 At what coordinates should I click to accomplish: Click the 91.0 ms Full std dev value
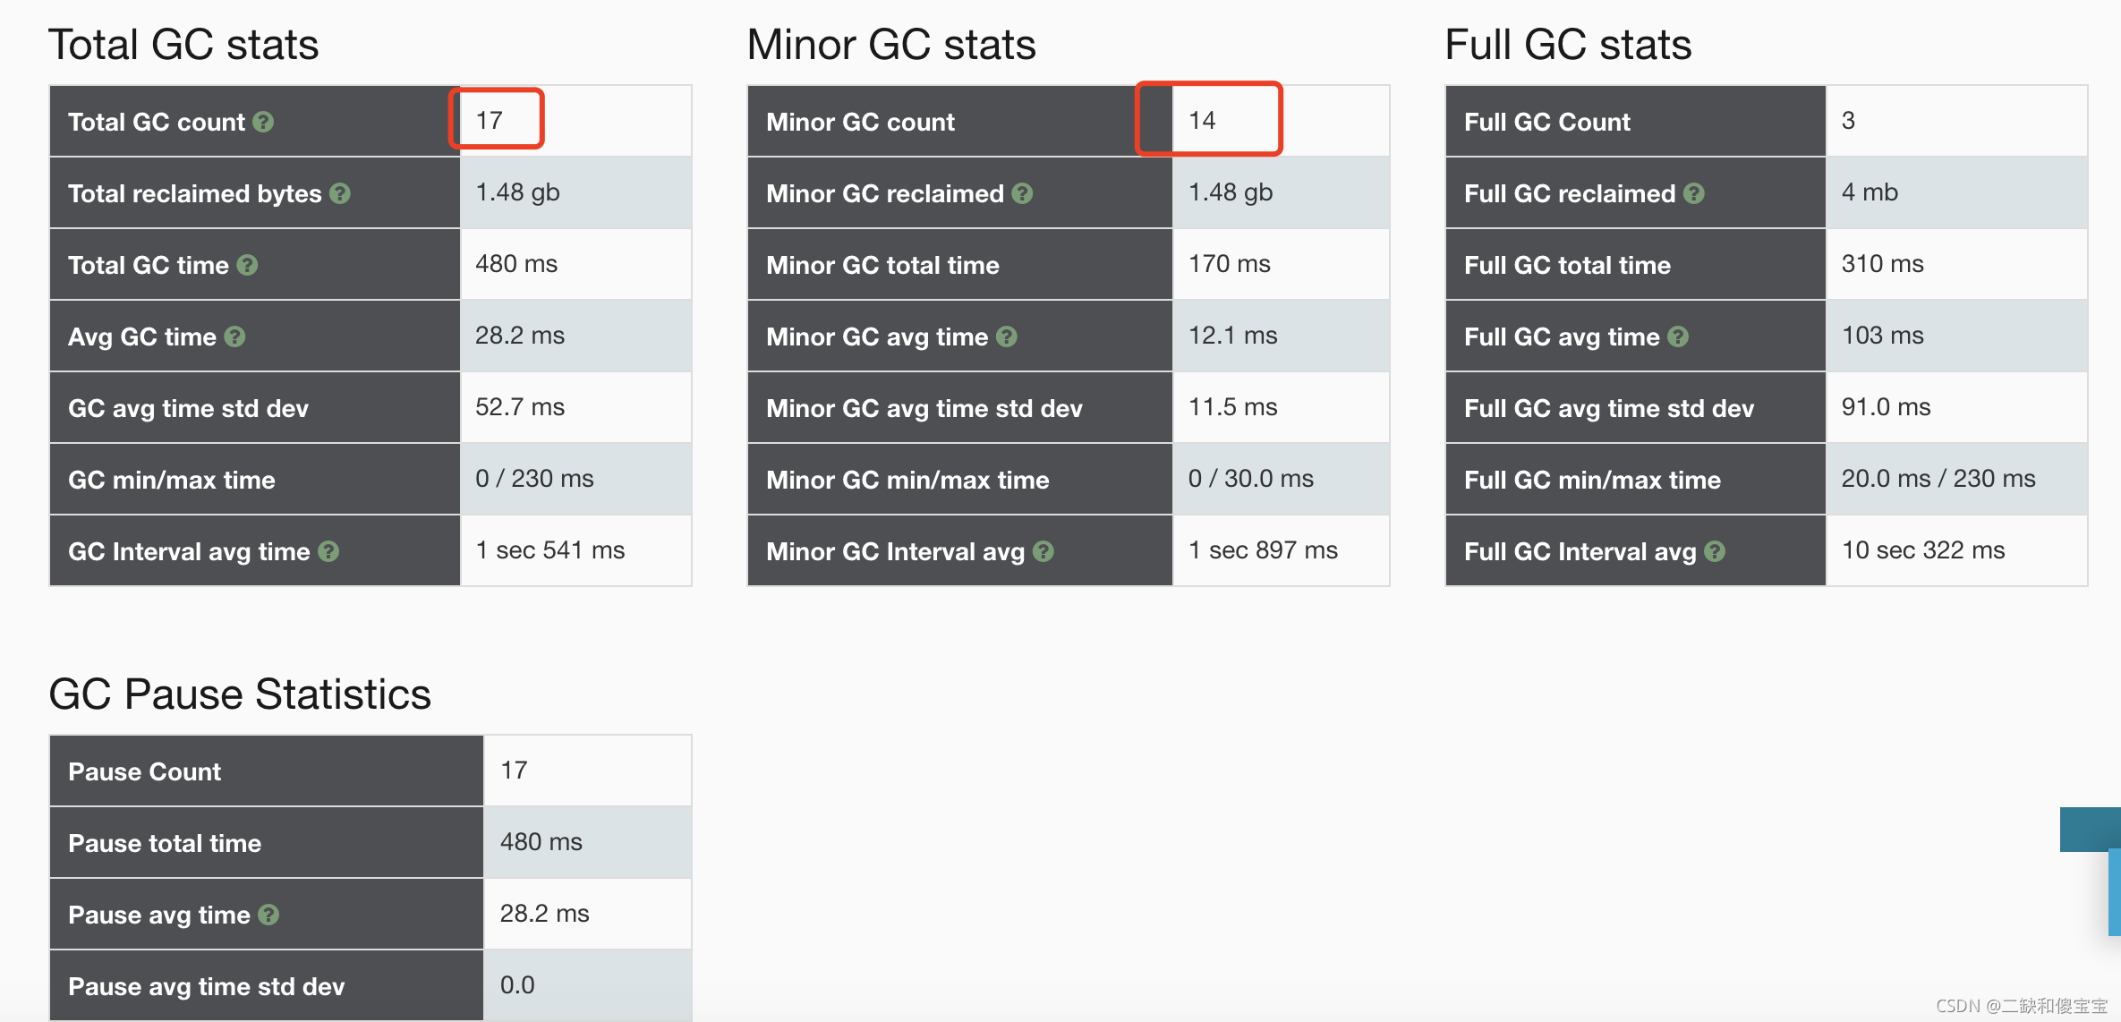tap(1887, 407)
